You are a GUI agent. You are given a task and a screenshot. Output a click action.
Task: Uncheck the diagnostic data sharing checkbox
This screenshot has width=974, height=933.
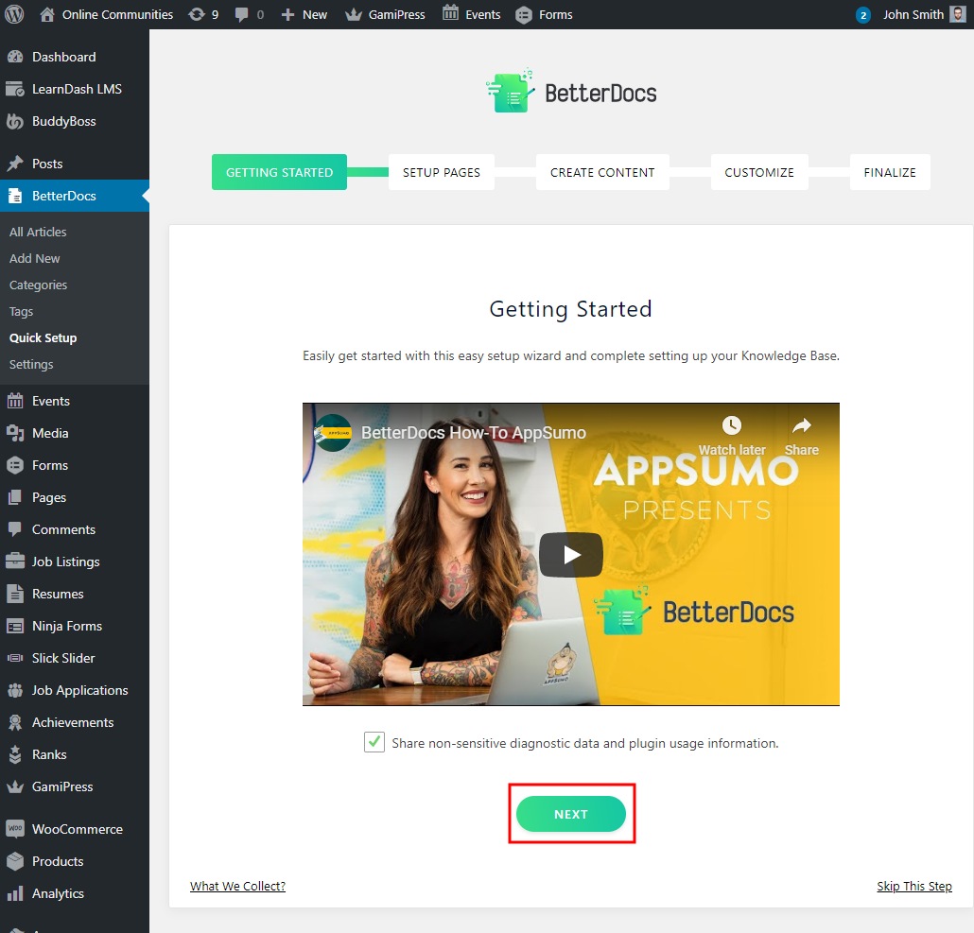pos(374,742)
